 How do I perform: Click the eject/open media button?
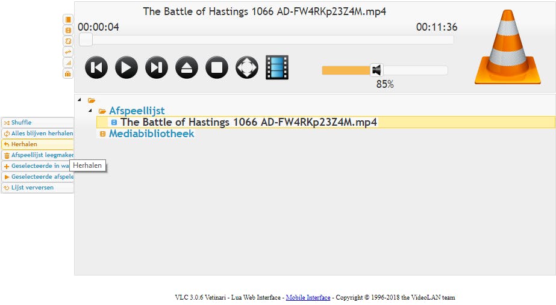(187, 67)
